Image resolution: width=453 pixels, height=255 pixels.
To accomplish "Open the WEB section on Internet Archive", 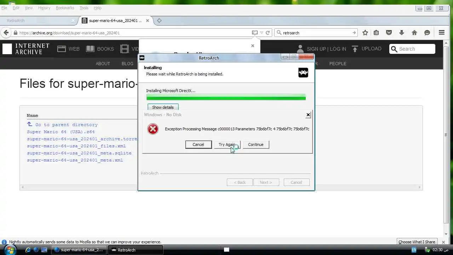I will 68,49.
